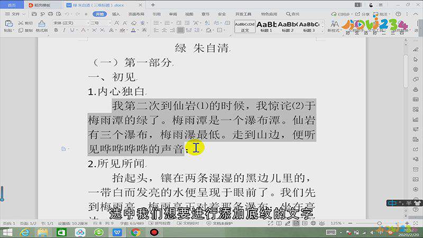Expand the File (文件) menu arrow
Viewport: 423px width, 238px height.
pyautogui.click(x=24, y=14)
